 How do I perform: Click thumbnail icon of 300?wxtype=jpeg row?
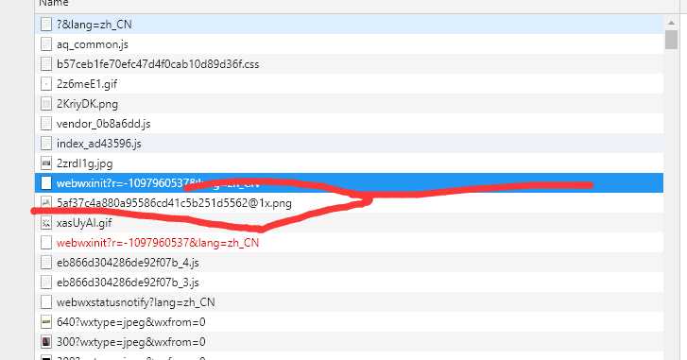tap(46, 342)
